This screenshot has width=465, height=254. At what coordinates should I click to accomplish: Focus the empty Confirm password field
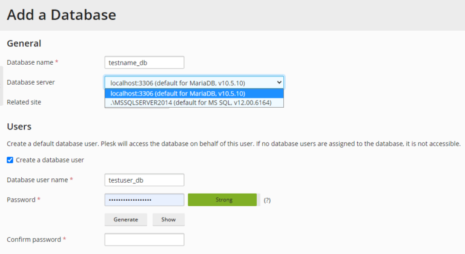click(x=144, y=239)
